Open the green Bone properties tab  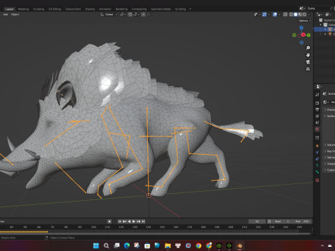(x=317, y=172)
